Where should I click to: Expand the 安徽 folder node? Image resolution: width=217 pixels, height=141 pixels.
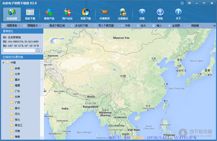(x=7, y=68)
